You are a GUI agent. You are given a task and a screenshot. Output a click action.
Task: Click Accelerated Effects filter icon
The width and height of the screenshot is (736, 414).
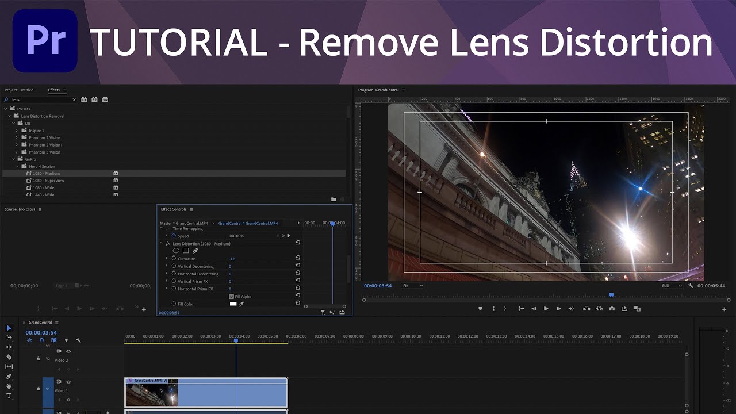tap(84, 99)
